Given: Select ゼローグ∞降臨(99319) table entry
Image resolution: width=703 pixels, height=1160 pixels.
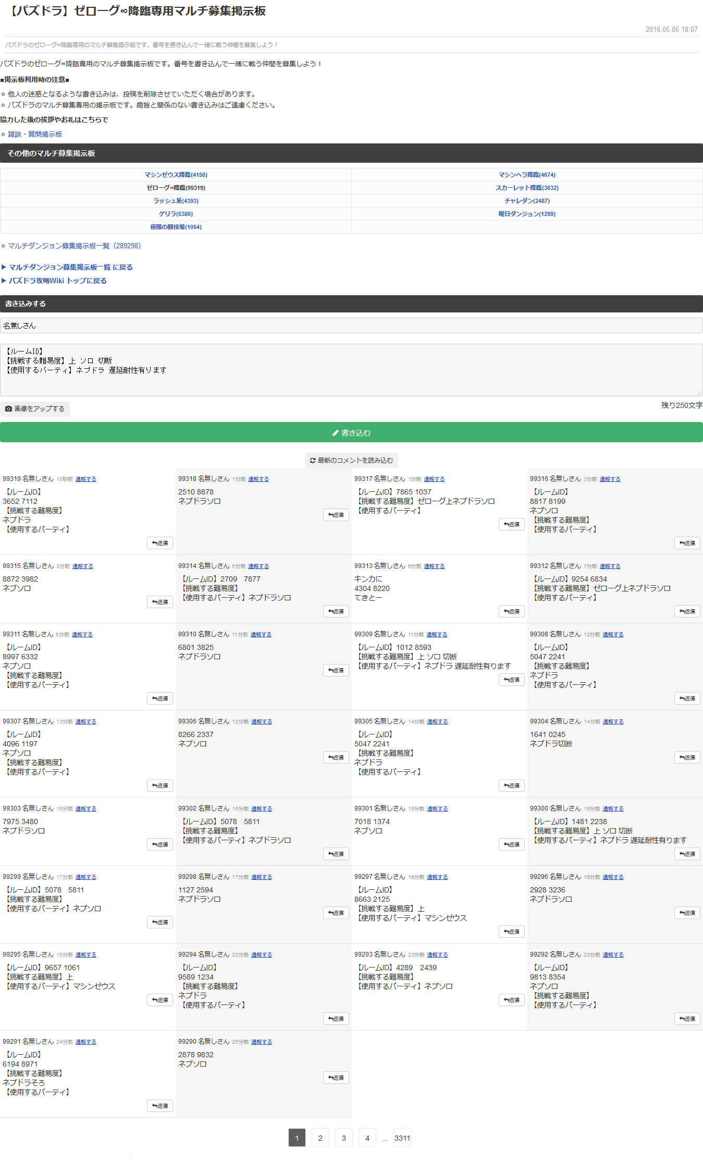Looking at the screenshot, I should point(176,188).
